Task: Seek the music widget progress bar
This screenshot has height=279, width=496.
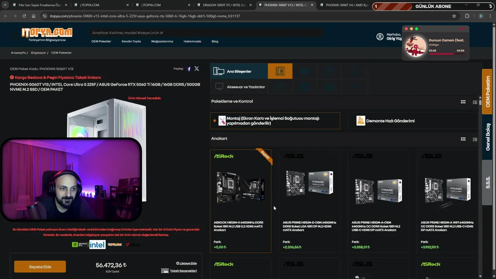Action: click(x=446, y=54)
